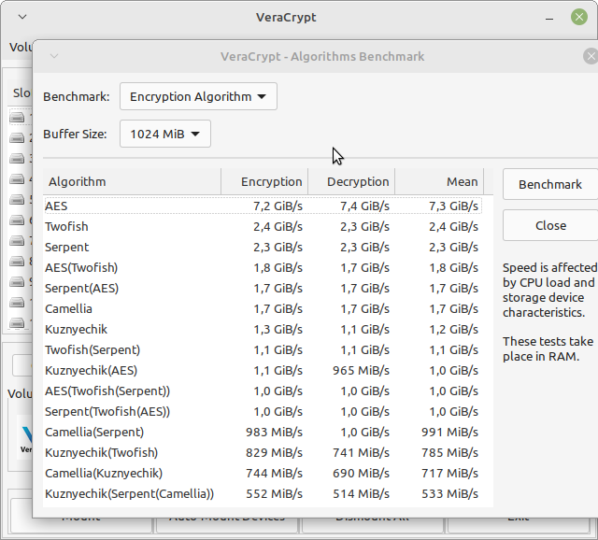Click AES encryption value 7,2 GiB/s

pyautogui.click(x=278, y=206)
